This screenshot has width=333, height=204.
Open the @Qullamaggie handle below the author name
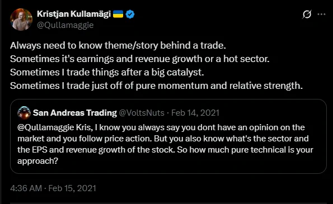click(x=65, y=25)
